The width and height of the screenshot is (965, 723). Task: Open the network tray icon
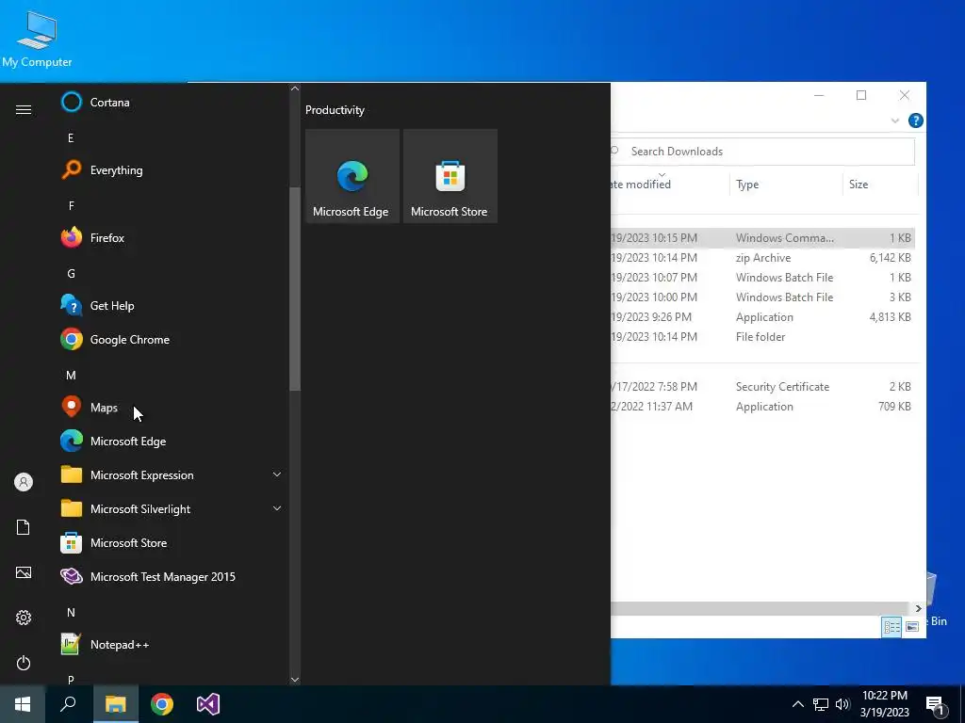click(821, 704)
